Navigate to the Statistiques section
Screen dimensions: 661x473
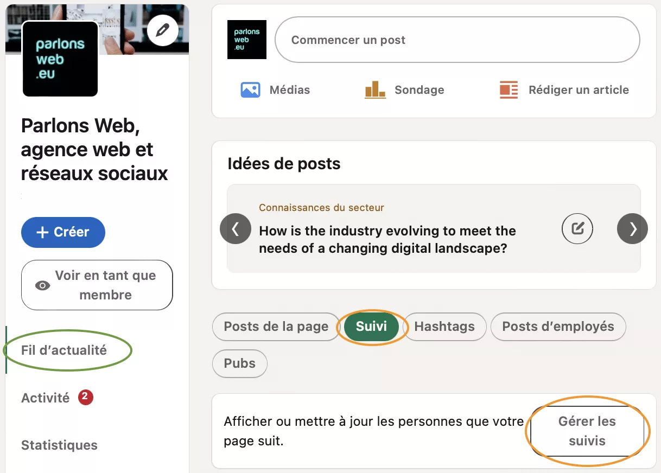pyautogui.click(x=59, y=445)
